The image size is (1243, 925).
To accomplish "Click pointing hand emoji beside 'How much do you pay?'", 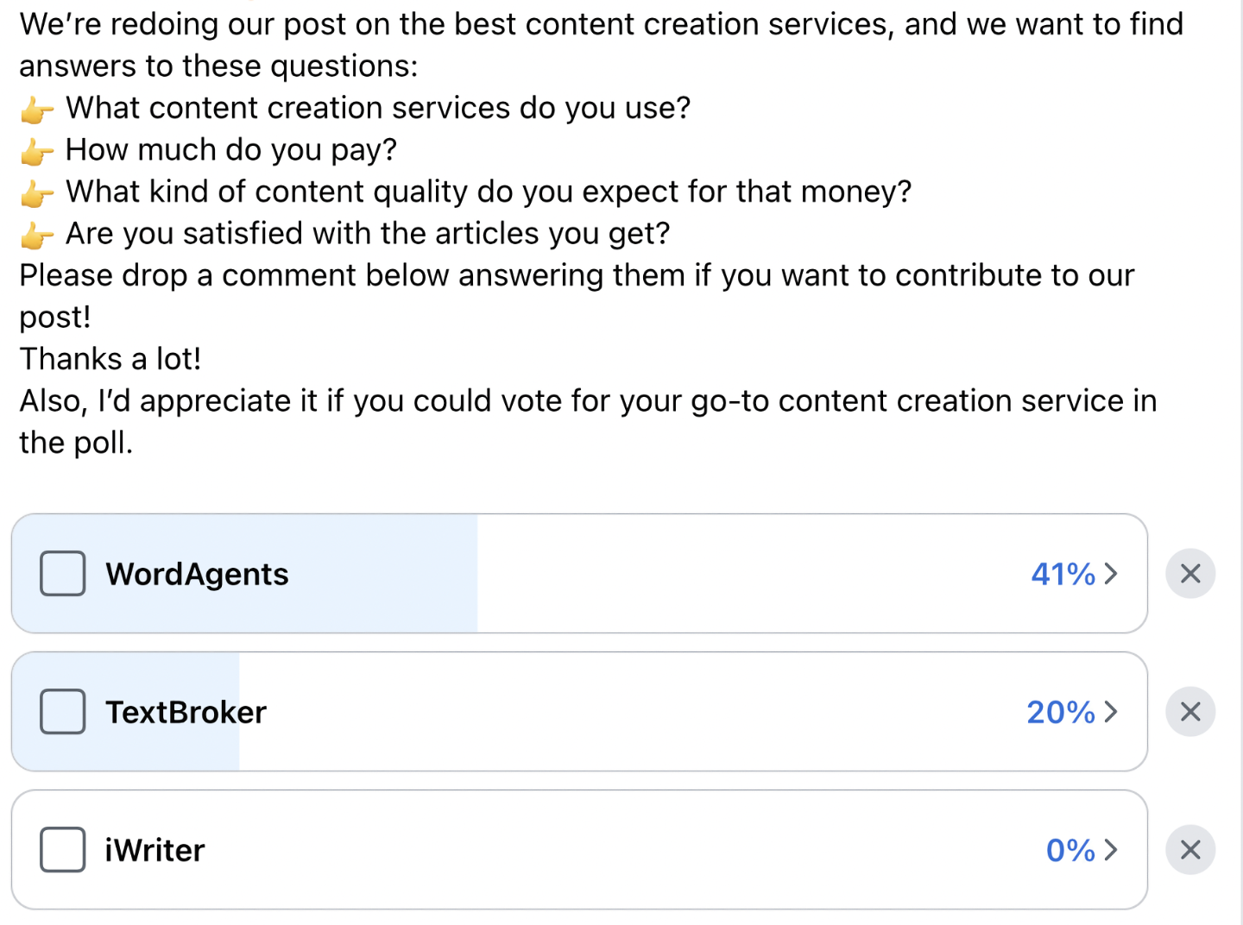I will [x=36, y=152].
